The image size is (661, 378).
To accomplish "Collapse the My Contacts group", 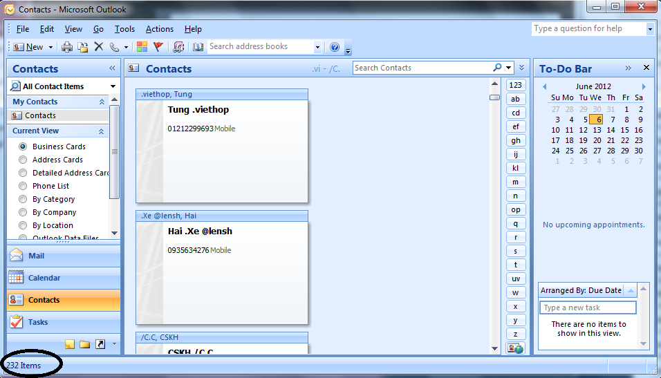I will pos(102,102).
